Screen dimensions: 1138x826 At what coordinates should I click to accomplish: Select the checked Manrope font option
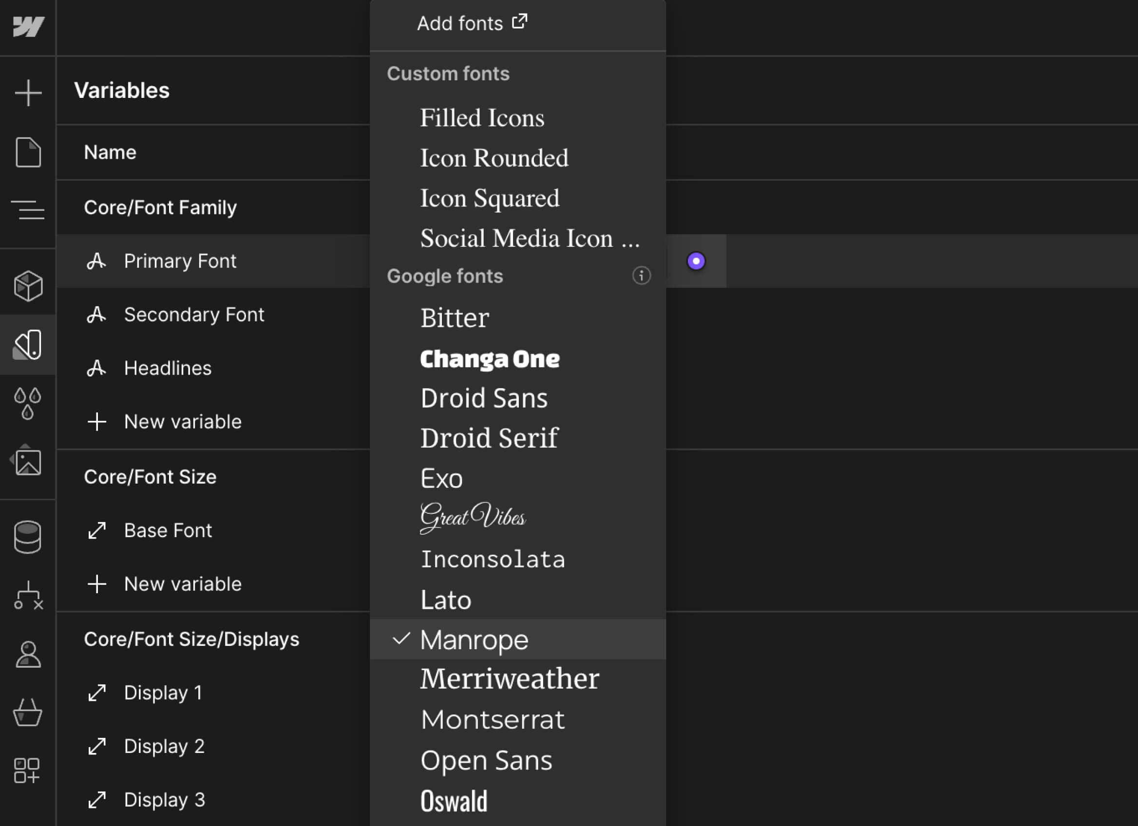click(x=474, y=639)
